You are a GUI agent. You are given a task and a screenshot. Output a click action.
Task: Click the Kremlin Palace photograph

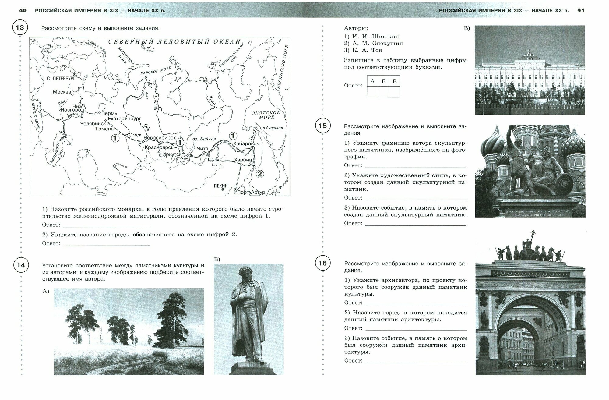coord(530,70)
